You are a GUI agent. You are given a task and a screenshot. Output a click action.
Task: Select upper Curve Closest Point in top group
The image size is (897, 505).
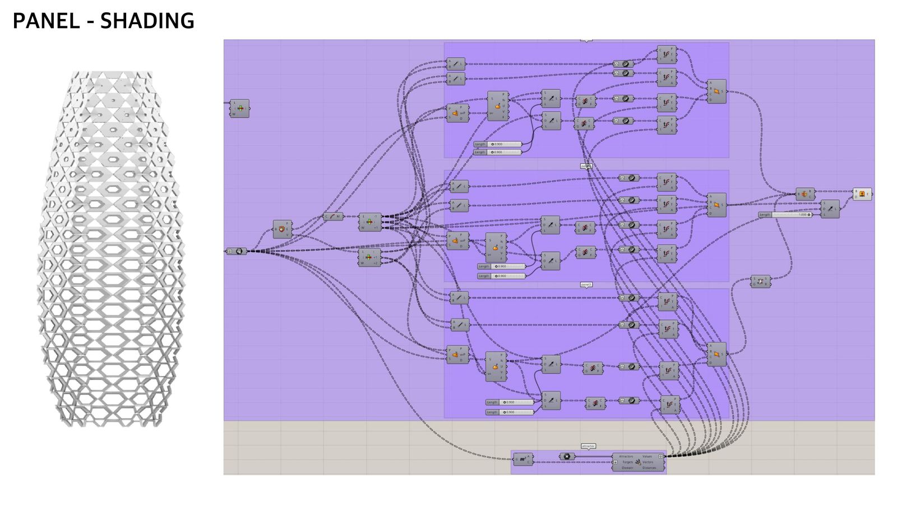coord(585,102)
